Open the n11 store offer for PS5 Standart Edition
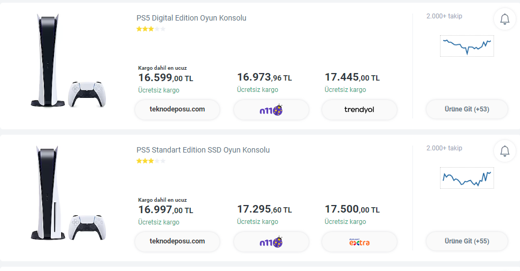Image resolution: width=520 pixels, height=271 pixels. (x=271, y=242)
